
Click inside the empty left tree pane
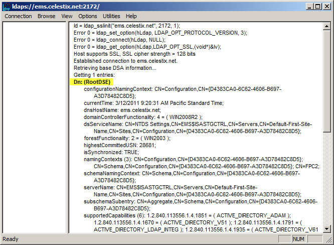click(33, 126)
